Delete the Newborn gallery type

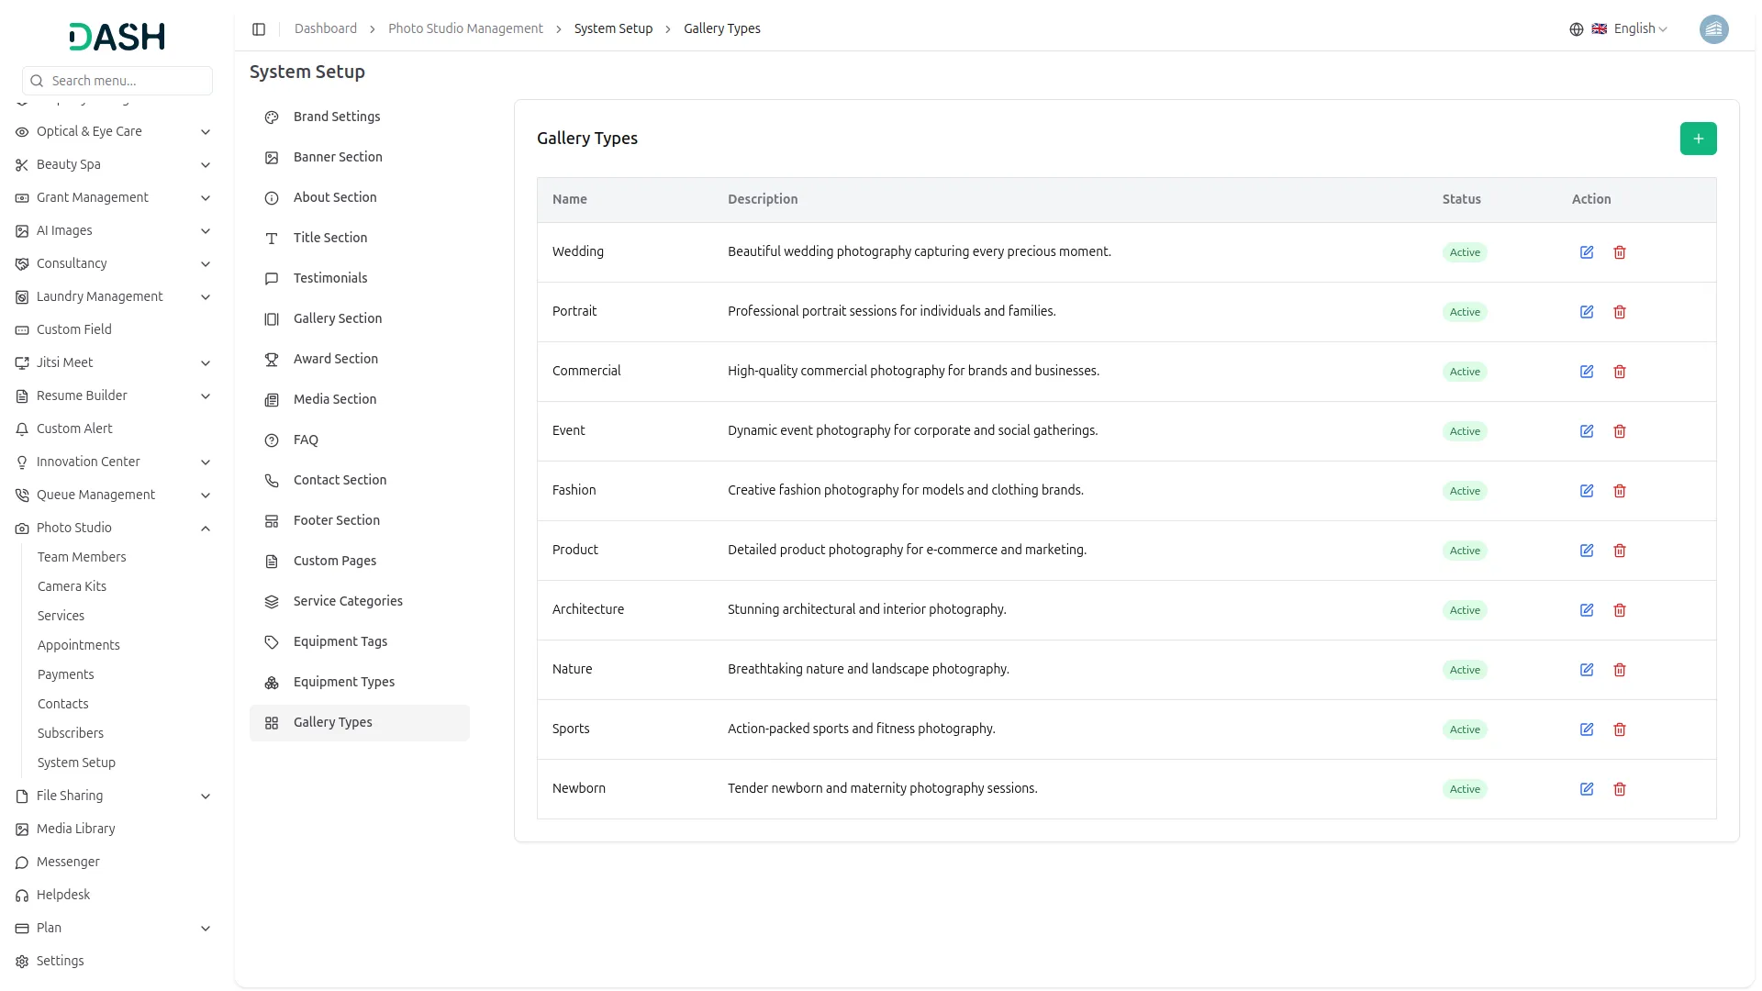[1619, 789]
